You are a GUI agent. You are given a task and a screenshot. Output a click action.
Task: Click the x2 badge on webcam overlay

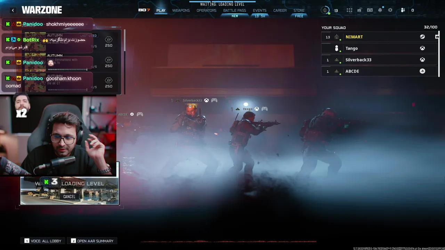(21, 113)
